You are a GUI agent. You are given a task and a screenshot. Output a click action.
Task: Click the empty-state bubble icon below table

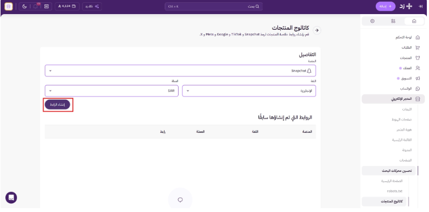click(180, 200)
